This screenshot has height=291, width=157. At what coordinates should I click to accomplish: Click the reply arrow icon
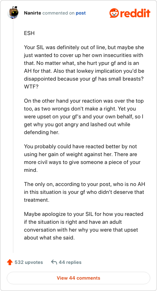click(x=54, y=262)
